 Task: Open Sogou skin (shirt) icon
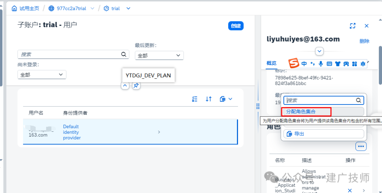[x=338, y=64]
